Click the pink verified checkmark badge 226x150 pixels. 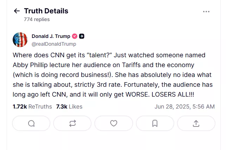click(x=75, y=36)
